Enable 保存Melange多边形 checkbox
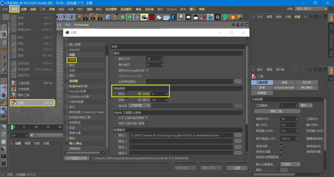Viewport: 334px width, 177px height. (x=148, y=70)
